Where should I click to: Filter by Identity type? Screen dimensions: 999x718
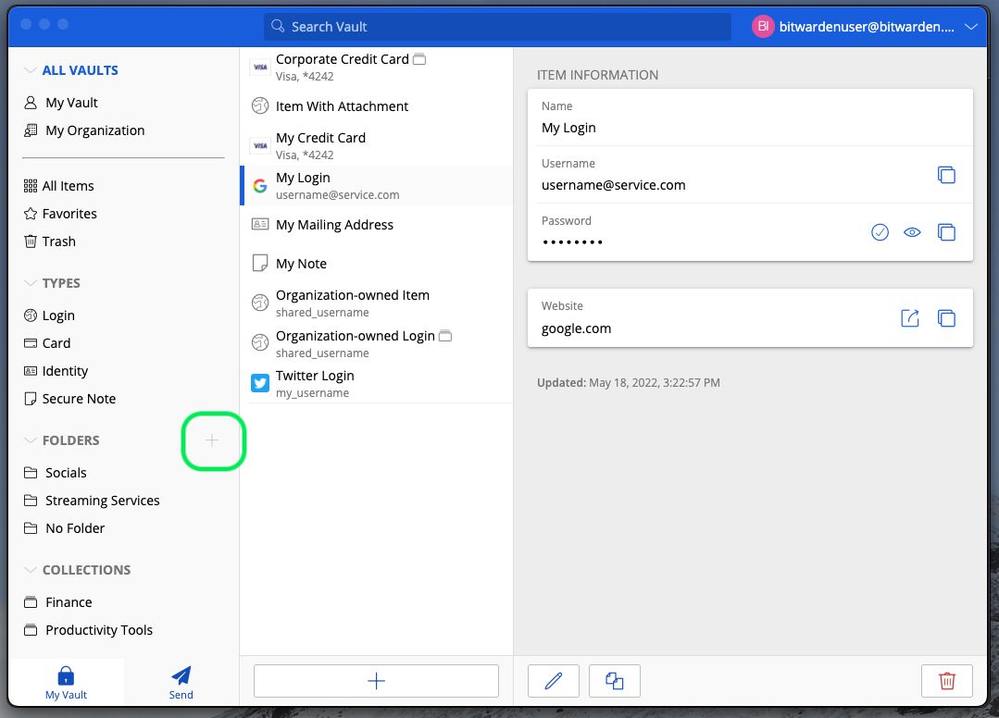tap(56, 371)
